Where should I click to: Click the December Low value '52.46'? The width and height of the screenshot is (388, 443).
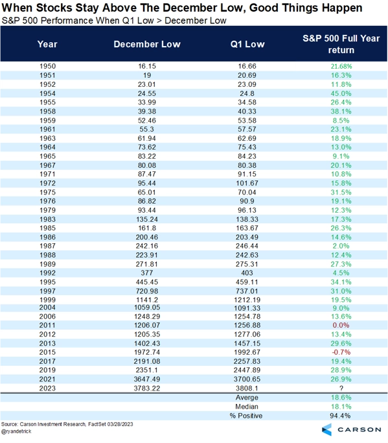pyautogui.click(x=147, y=121)
